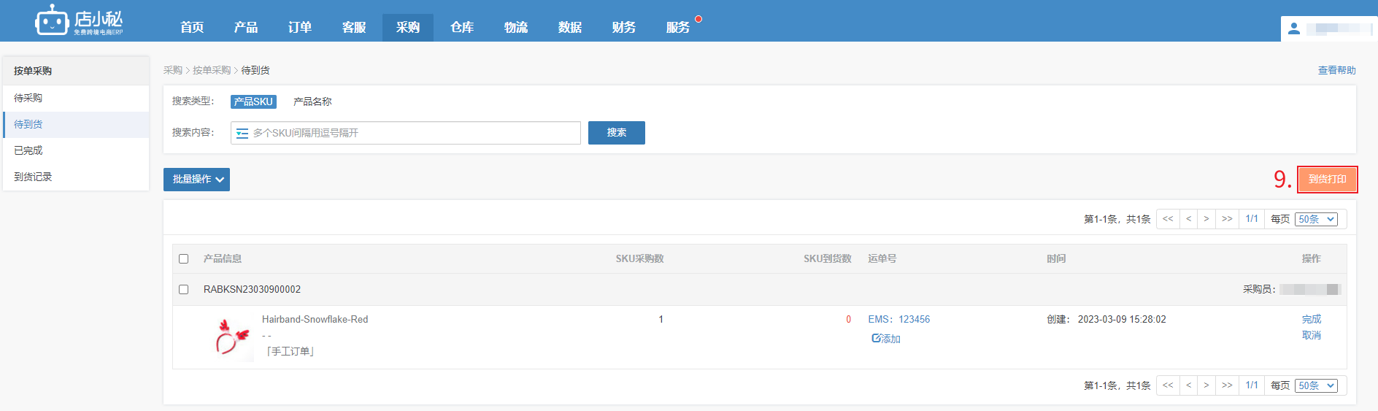1378x411 pixels.
Task: Open the 客服 menu
Action: pos(354,28)
